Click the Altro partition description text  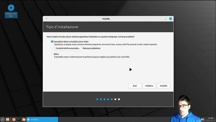[x=92, y=57]
